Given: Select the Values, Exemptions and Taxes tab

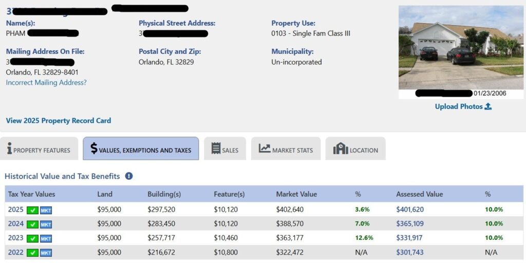Looking at the screenshot, I should [x=141, y=149].
